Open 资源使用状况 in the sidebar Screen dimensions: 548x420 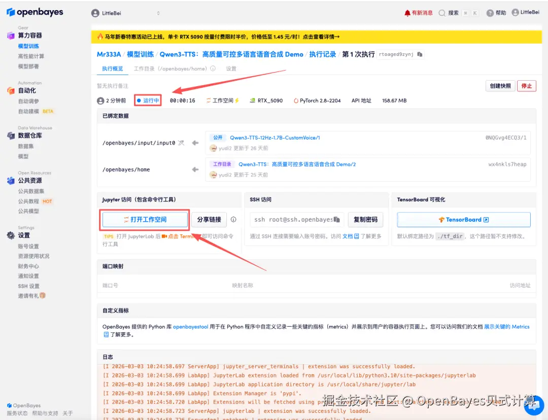pos(34,256)
